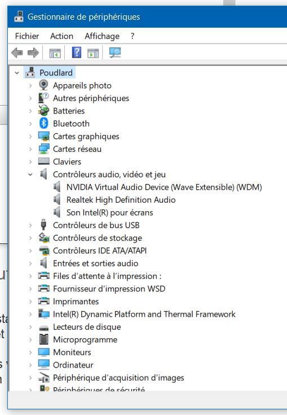Expand the Contrôleurs de bus USB node
287x415 pixels.
click(x=30, y=225)
